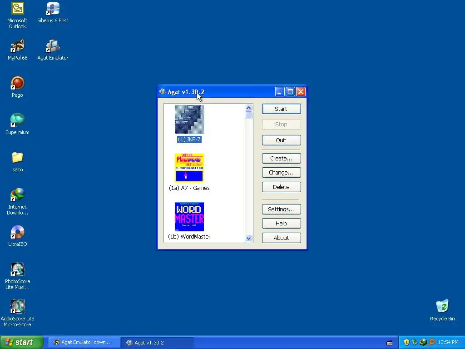Click the Agat window title bar icon

[162, 92]
